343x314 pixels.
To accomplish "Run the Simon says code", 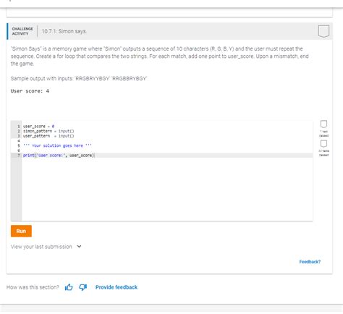I will pos(21,231).
